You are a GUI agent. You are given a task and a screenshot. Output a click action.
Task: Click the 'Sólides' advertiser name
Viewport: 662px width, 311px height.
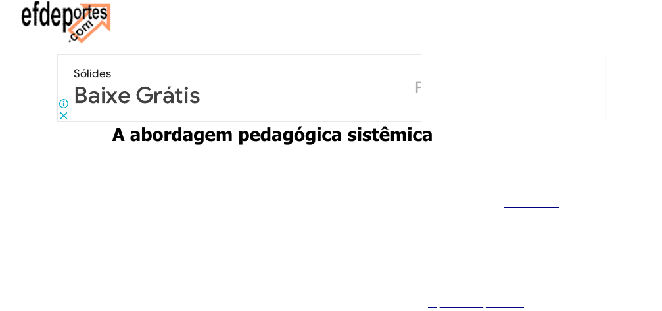[92, 73]
